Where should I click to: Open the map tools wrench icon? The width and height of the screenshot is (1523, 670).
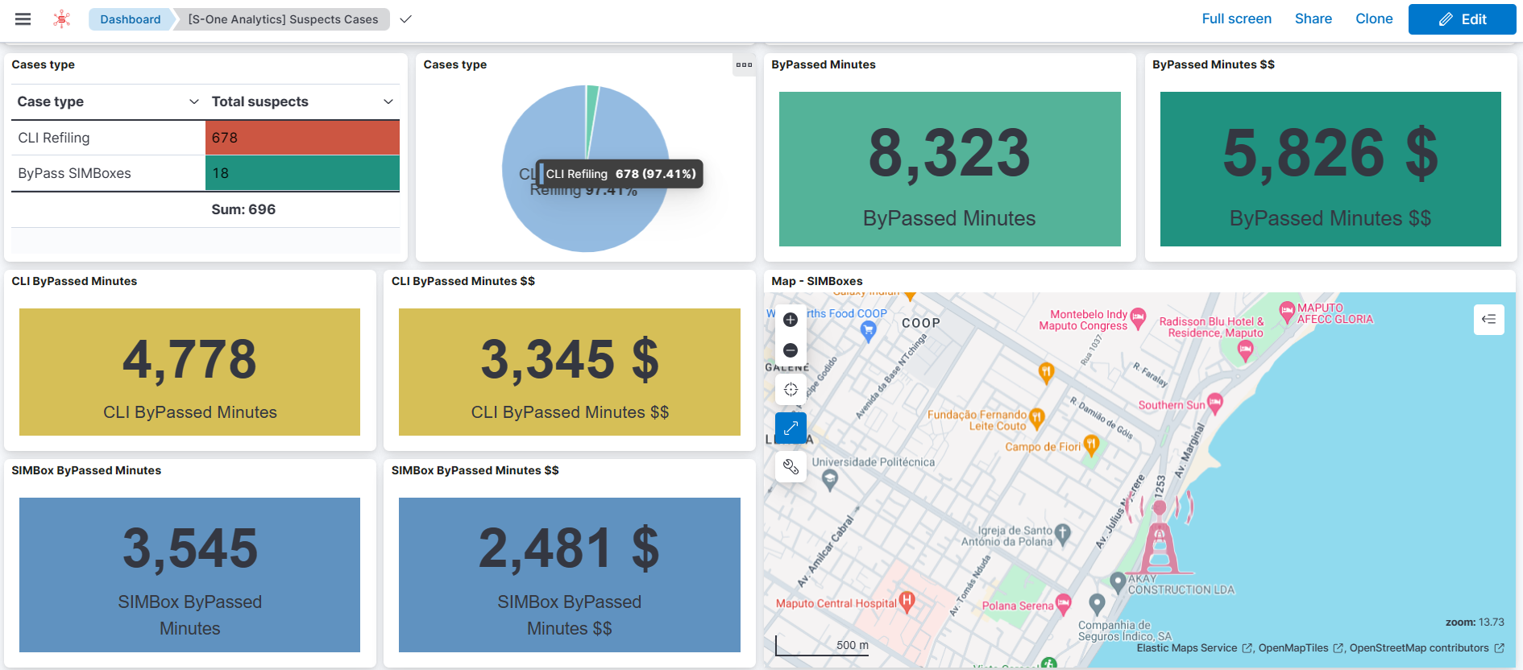[791, 467]
